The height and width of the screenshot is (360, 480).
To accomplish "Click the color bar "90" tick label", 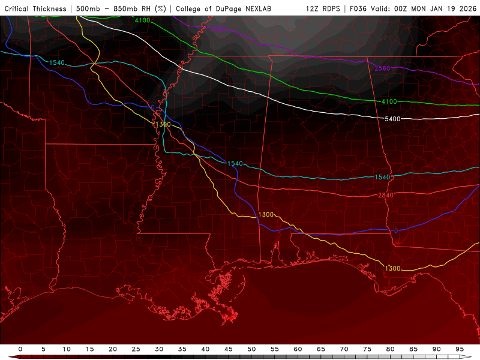I will pyautogui.click(x=437, y=349).
